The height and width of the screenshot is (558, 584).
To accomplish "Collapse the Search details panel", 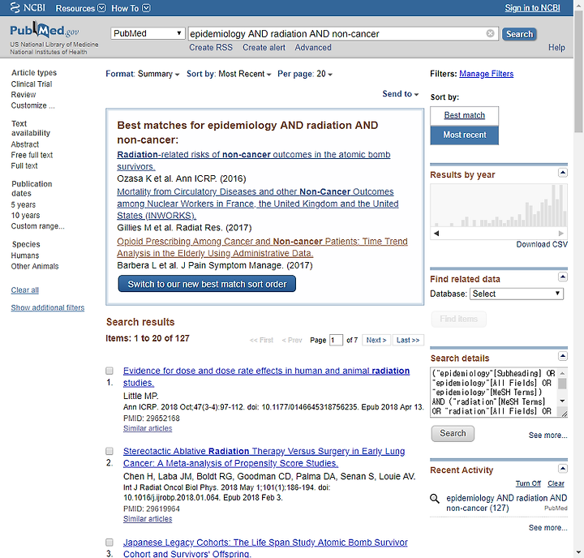I will 562,356.
